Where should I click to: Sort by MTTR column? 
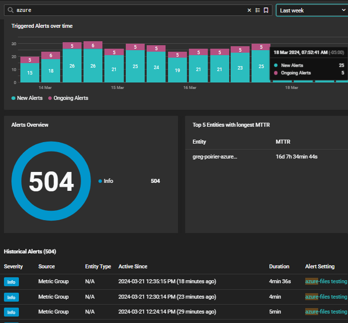[283, 142]
